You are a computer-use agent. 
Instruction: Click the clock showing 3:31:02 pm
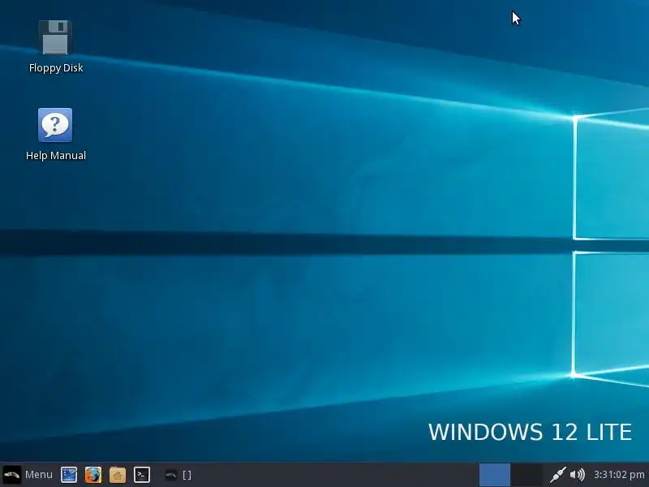click(619, 475)
